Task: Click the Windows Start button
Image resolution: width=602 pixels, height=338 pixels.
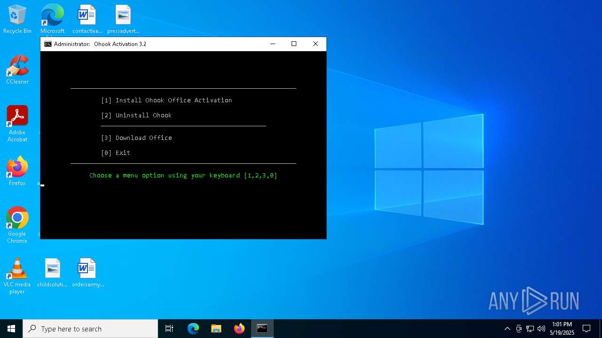Action: point(11,329)
